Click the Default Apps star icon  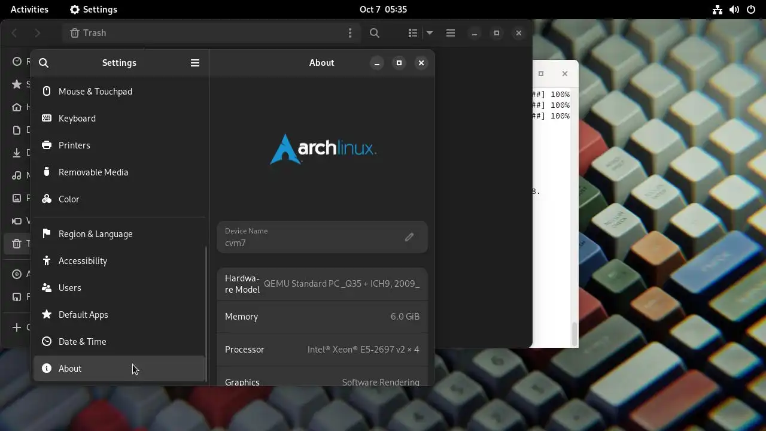47,314
